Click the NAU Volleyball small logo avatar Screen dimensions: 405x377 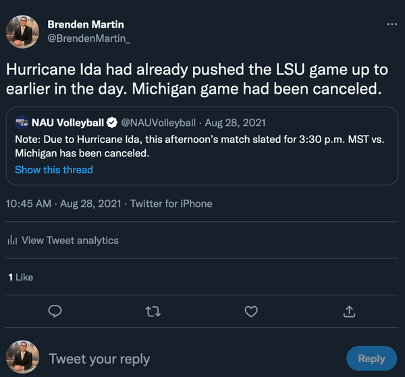pyautogui.click(x=22, y=123)
